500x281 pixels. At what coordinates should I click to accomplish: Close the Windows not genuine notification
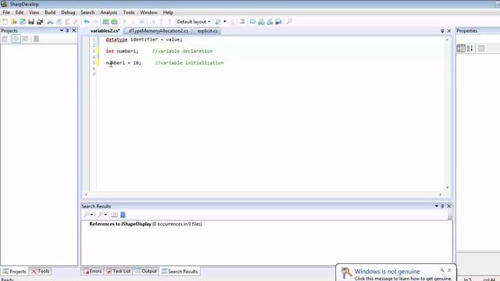(x=449, y=270)
